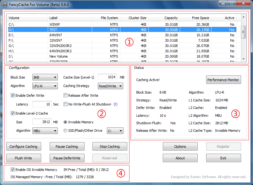Image resolution: width=253 pixels, height=185 pixels.
Task: Sort by Free Space column header
Action: pyautogui.click(x=195, y=18)
